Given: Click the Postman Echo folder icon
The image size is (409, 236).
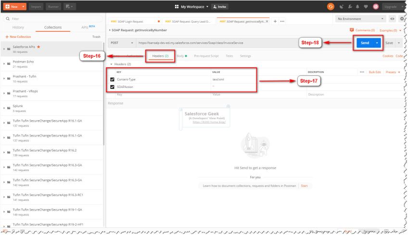Looking at the screenshot, I should pos(9,64).
